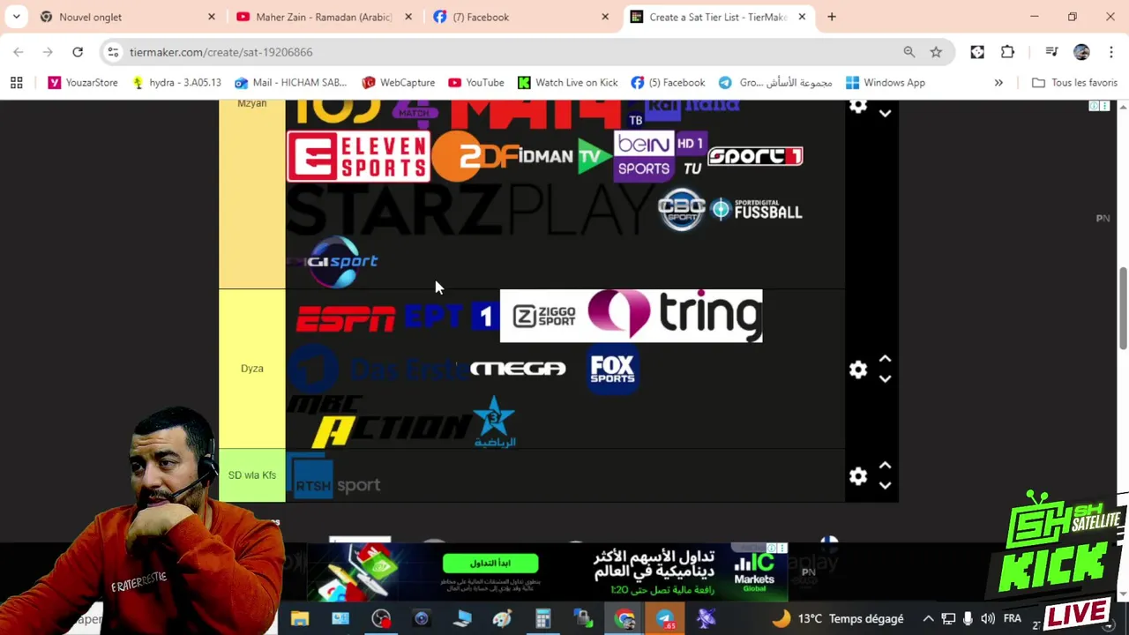Image resolution: width=1129 pixels, height=635 pixels.
Task: Show hidden system tray icons
Action: pyautogui.click(x=928, y=619)
